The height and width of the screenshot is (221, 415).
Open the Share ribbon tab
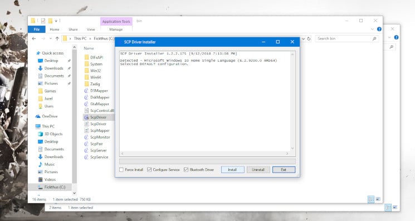tap(73, 30)
